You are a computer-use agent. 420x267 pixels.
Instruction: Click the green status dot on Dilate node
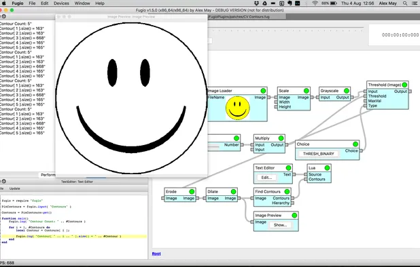click(233, 192)
